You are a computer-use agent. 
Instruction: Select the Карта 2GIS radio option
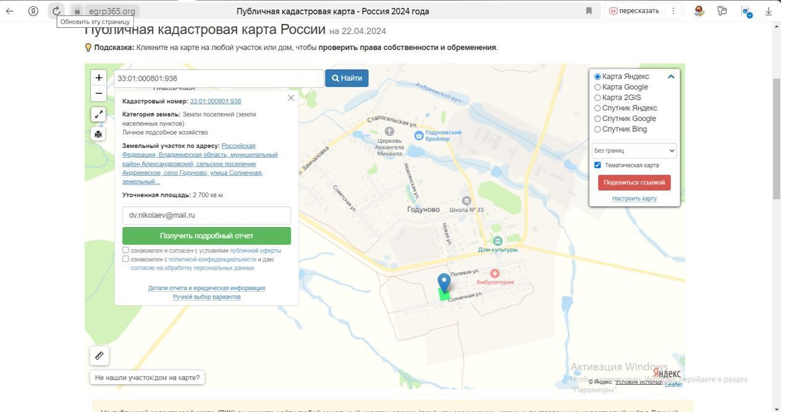(598, 97)
